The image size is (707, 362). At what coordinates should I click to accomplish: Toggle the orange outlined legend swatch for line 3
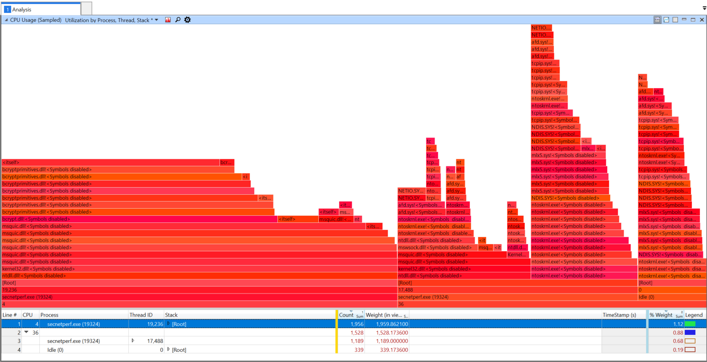pyautogui.click(x=690, y=341)
